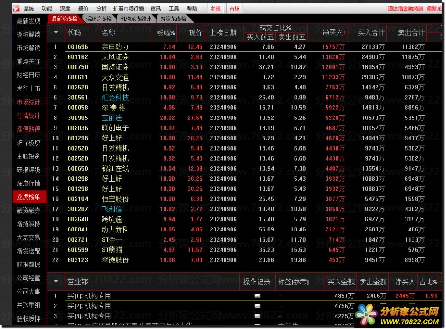Image resolution: width=446 pixels, height=329 pixels.
Task: Open the 工具 menu
Action: click(174, 8)
